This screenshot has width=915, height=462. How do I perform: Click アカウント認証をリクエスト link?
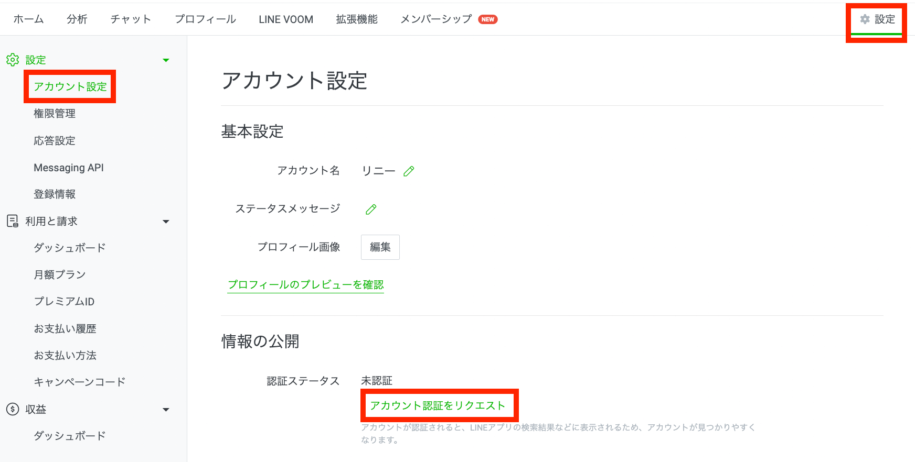[438, 405]
